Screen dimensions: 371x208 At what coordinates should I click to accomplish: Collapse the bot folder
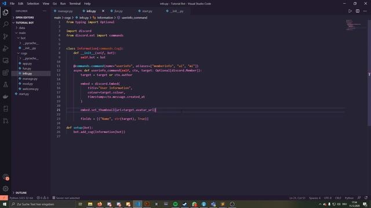(x=23, y=38)
